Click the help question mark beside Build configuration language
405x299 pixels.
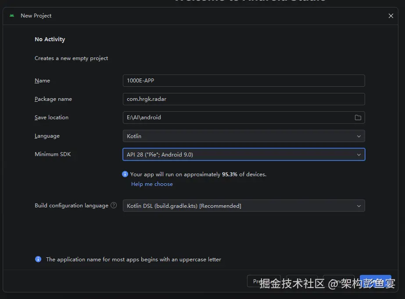point(114,205)
